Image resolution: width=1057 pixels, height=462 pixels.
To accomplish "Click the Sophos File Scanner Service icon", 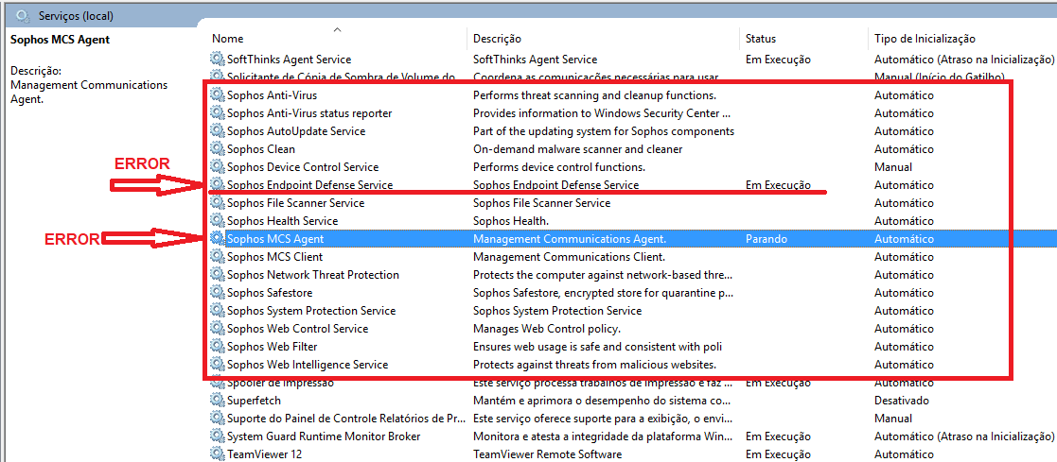I will [217, 203].
